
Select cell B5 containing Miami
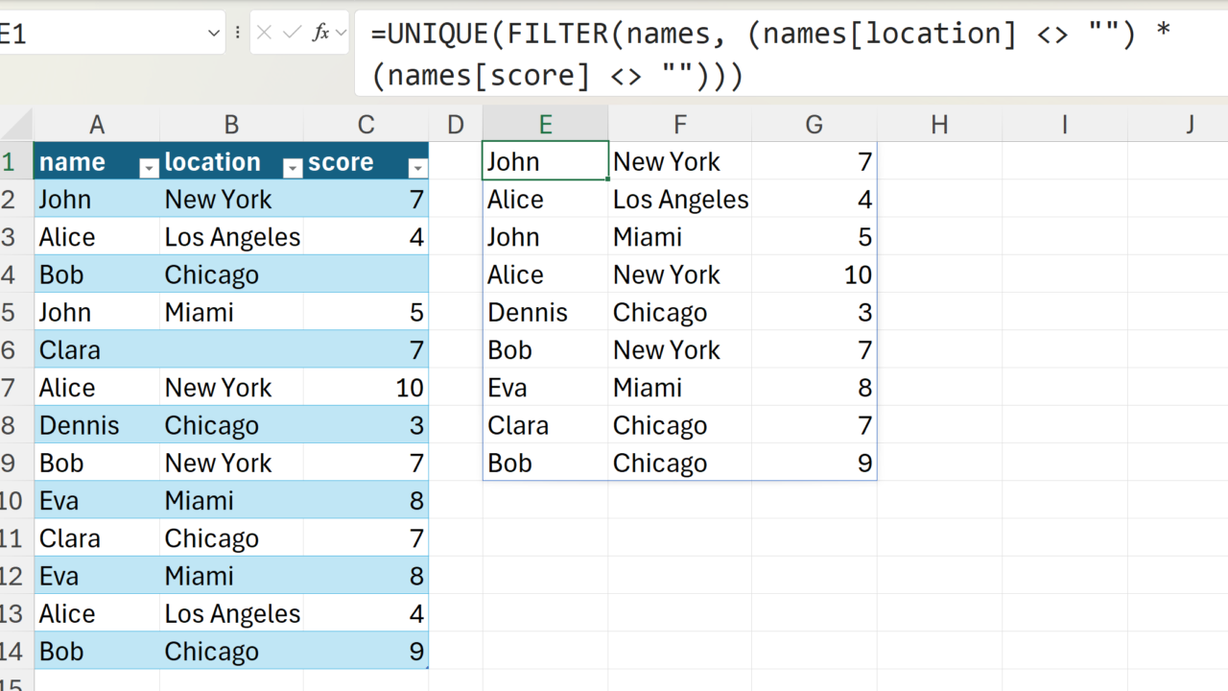click(x=231, y=312)
